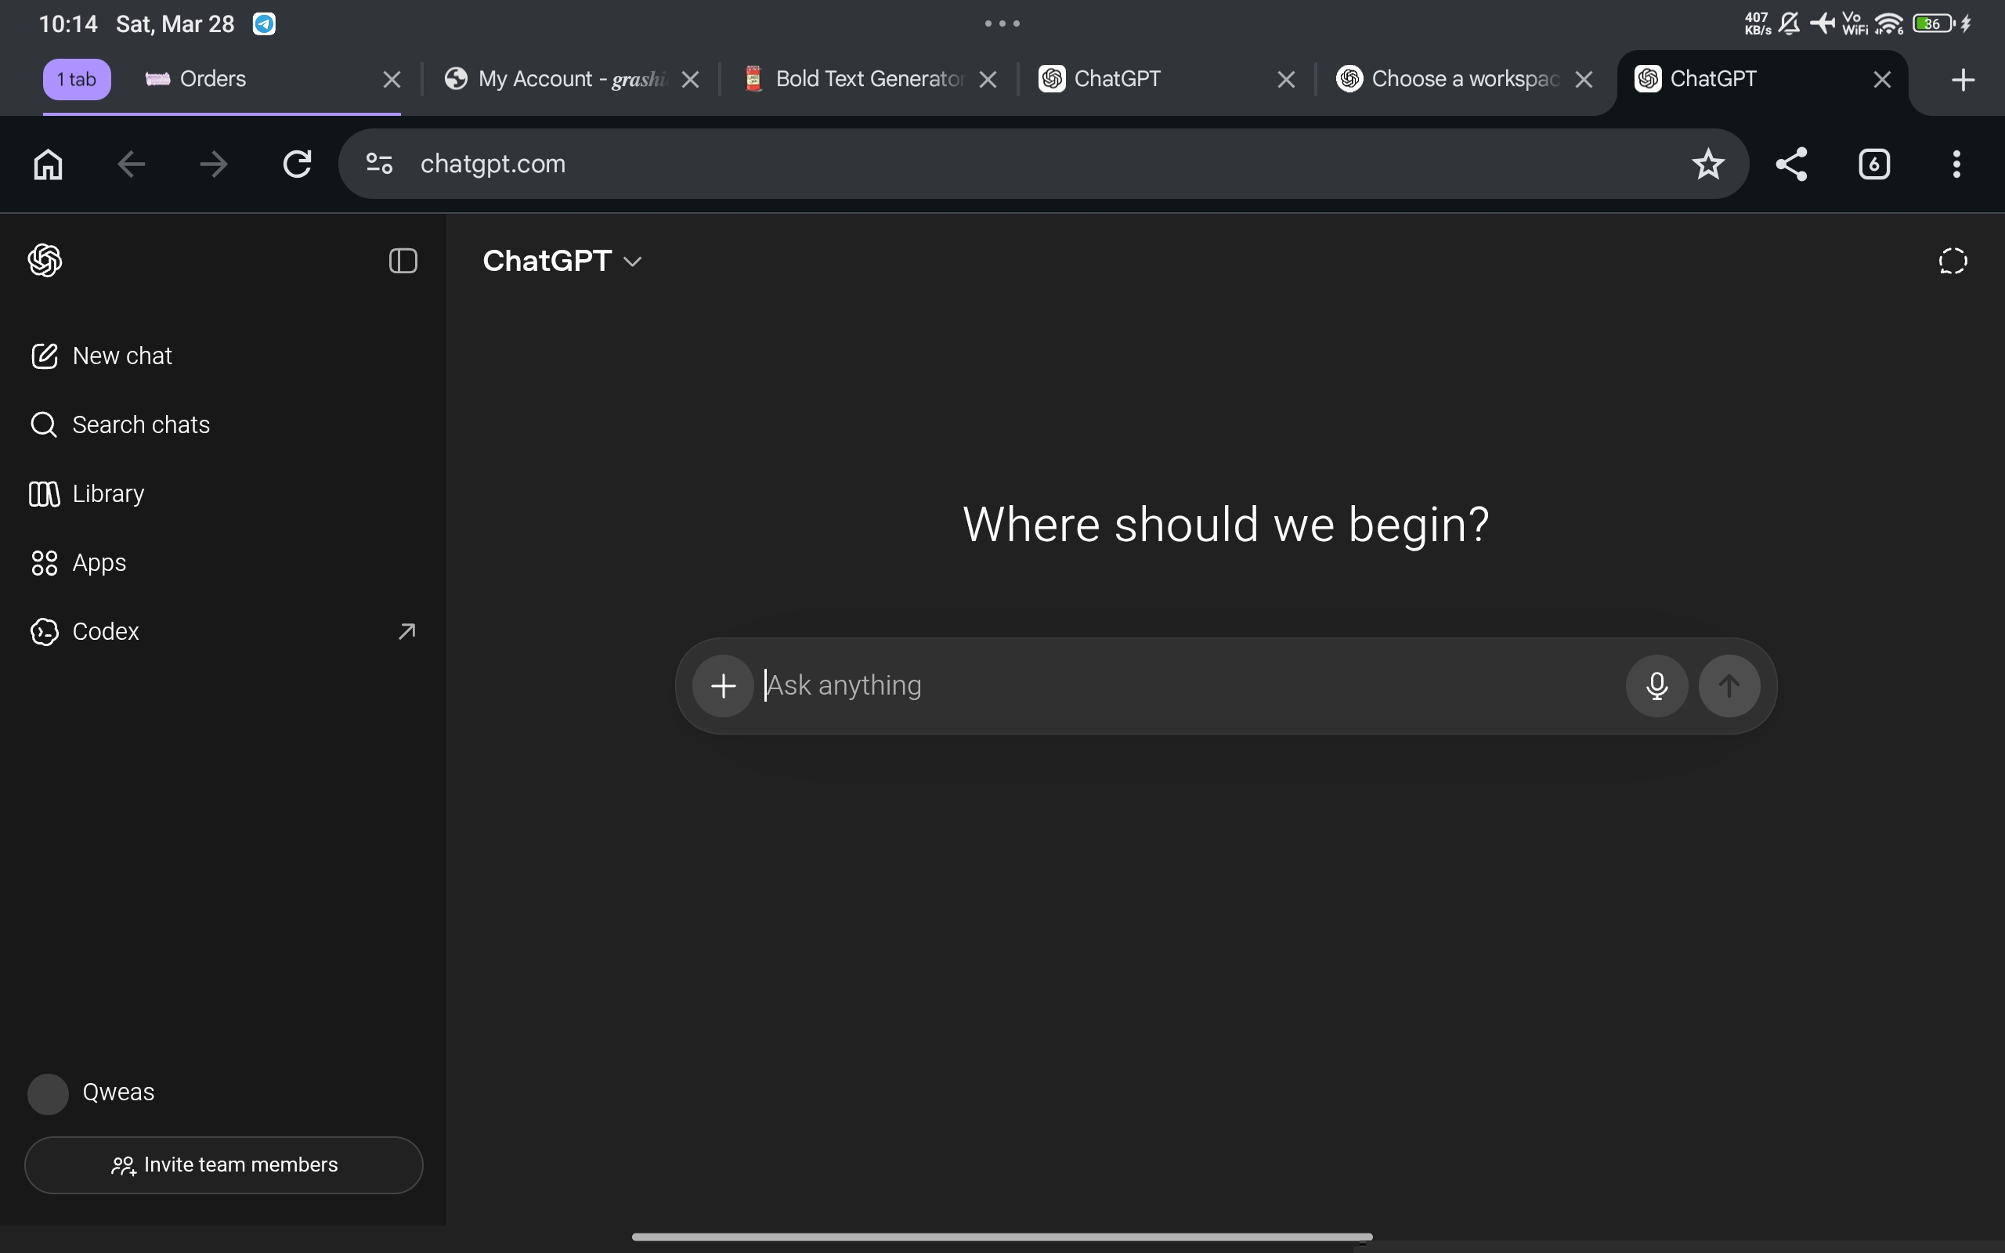Reload the chatgpt.com page
Viewport: 2005px width, 1253px height.
pyautogui.click(x=297, y=164)
